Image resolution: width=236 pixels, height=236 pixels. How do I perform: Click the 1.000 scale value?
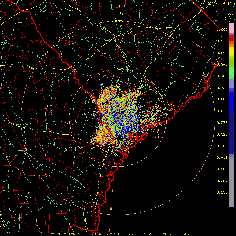pos(222,29)
